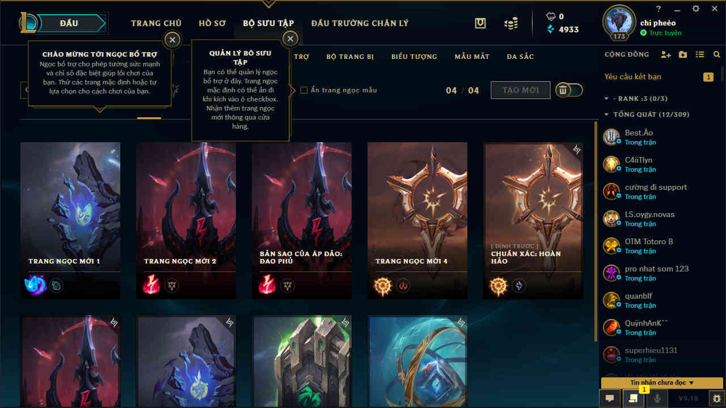Click the microphone voice icon
This screenshot has width=726, height=408.
point(657,398)
